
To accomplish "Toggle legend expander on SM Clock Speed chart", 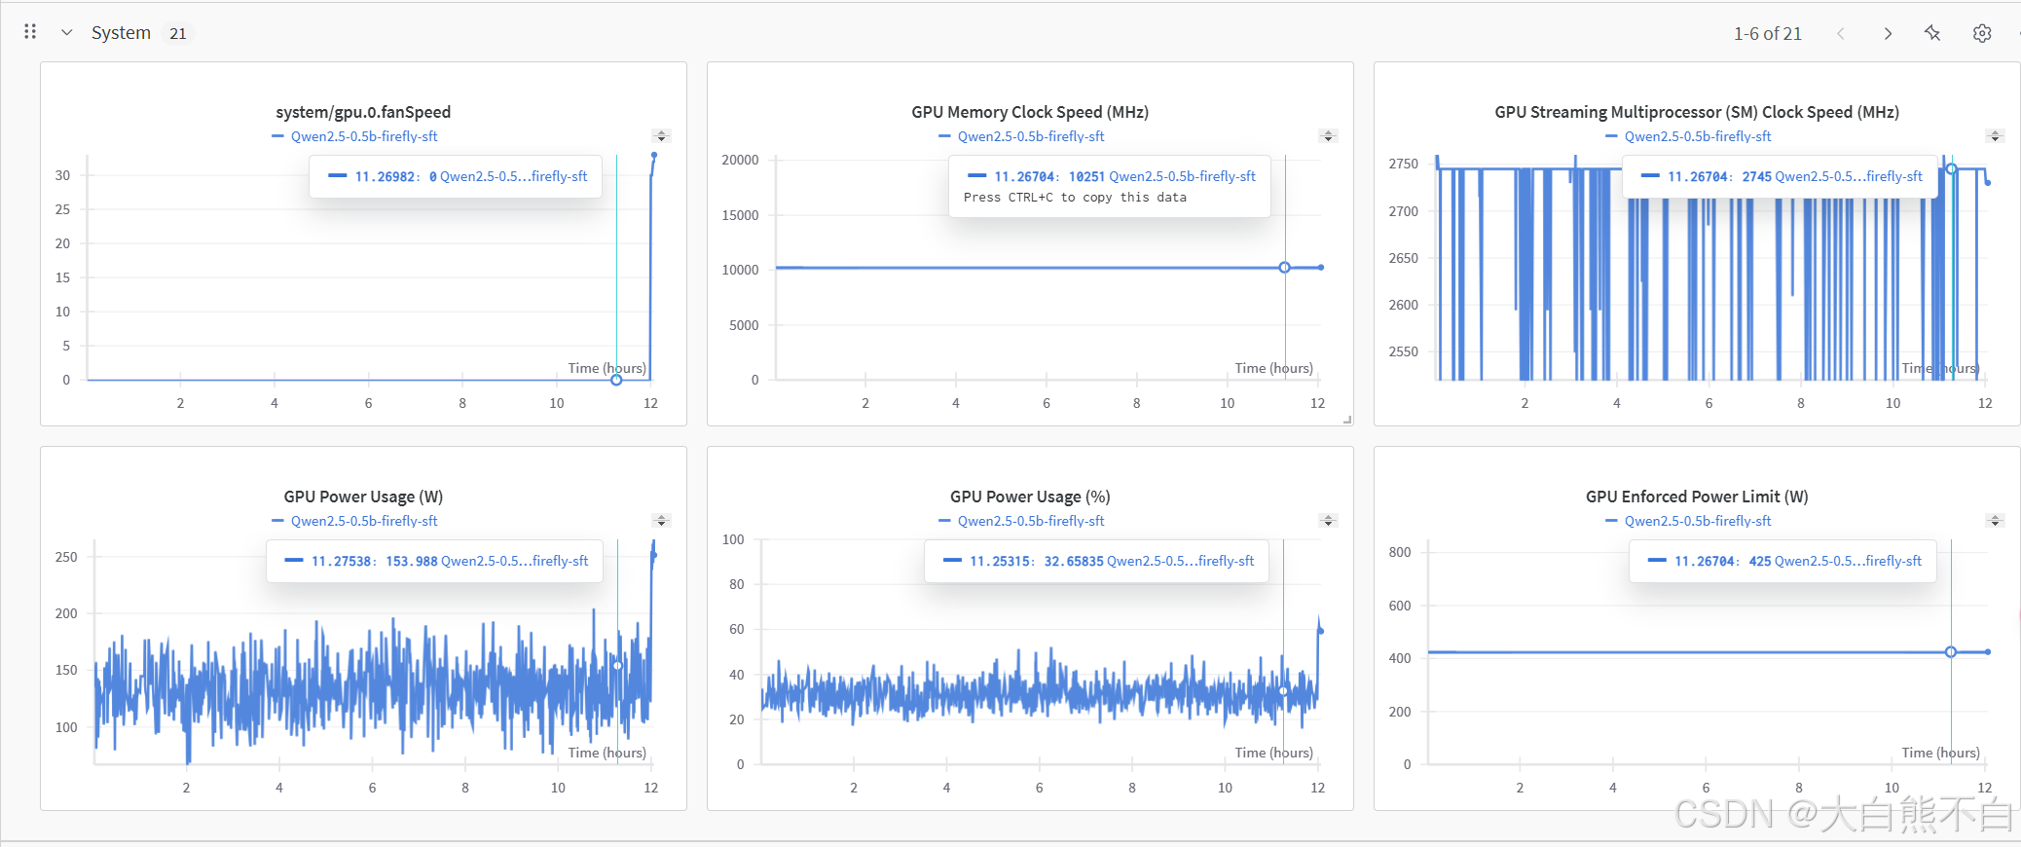I will (1995, 136).
